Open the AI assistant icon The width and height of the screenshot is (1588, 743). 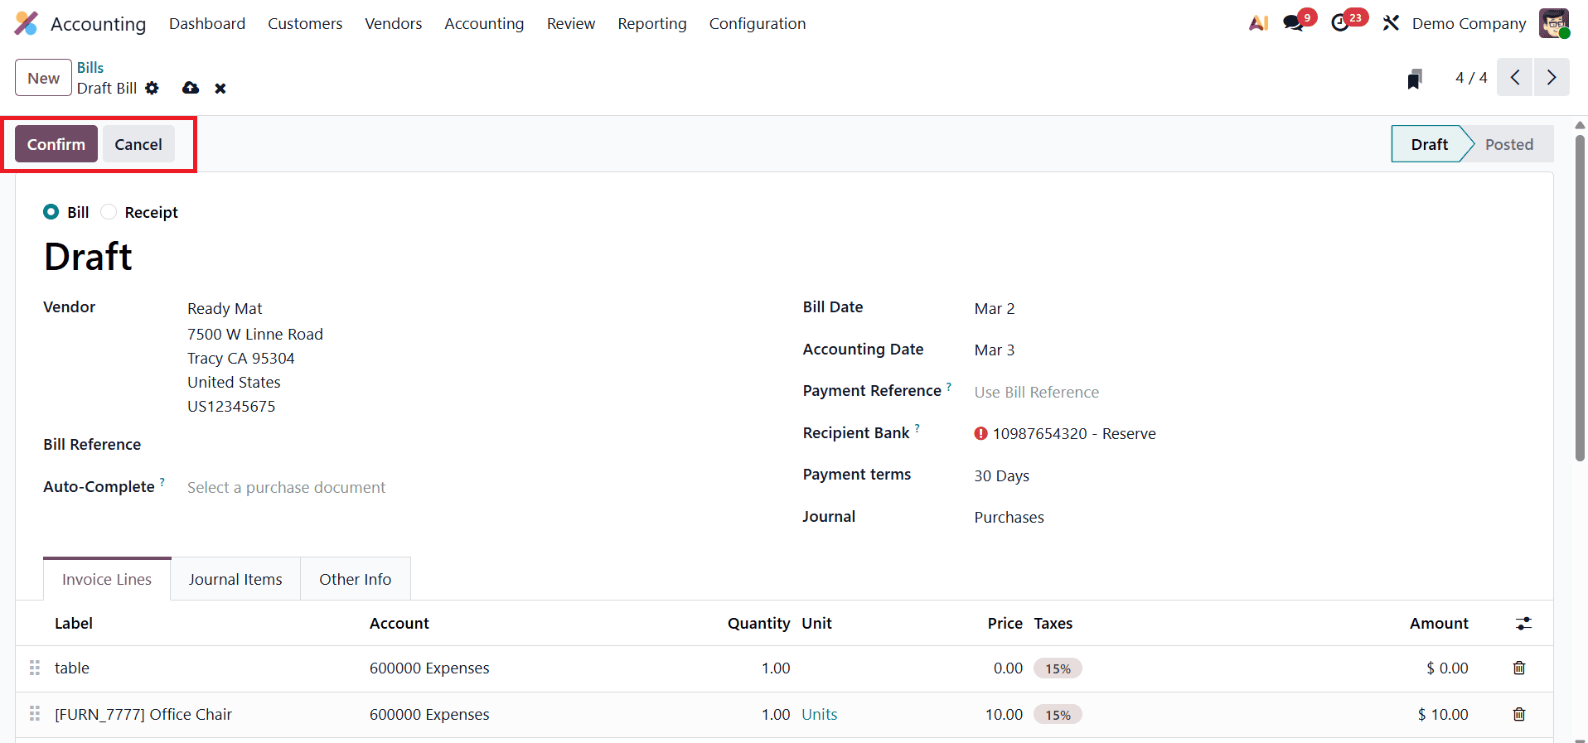(1258, 23)
